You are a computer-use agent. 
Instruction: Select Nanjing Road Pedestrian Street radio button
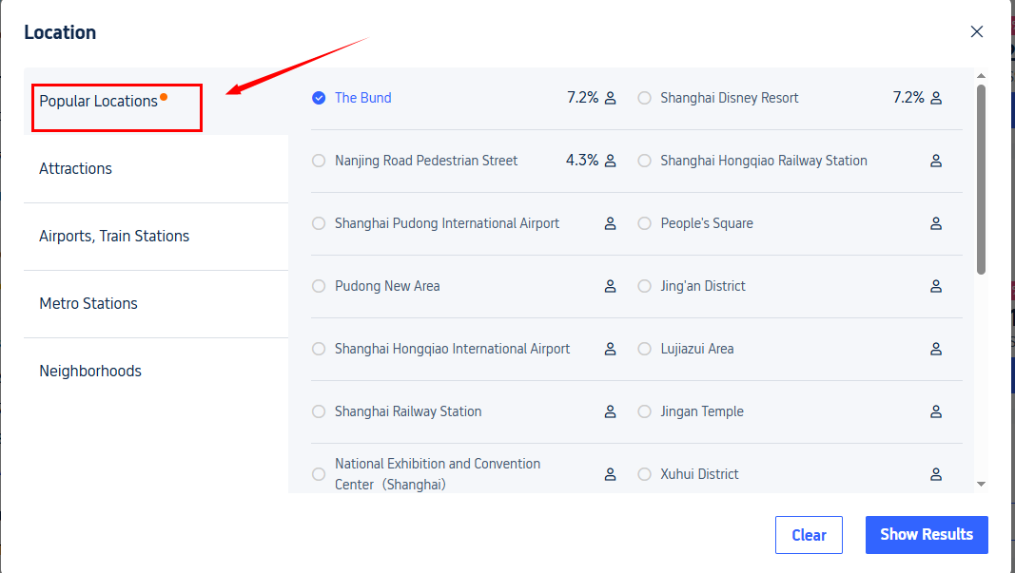(x=319, y=161)
